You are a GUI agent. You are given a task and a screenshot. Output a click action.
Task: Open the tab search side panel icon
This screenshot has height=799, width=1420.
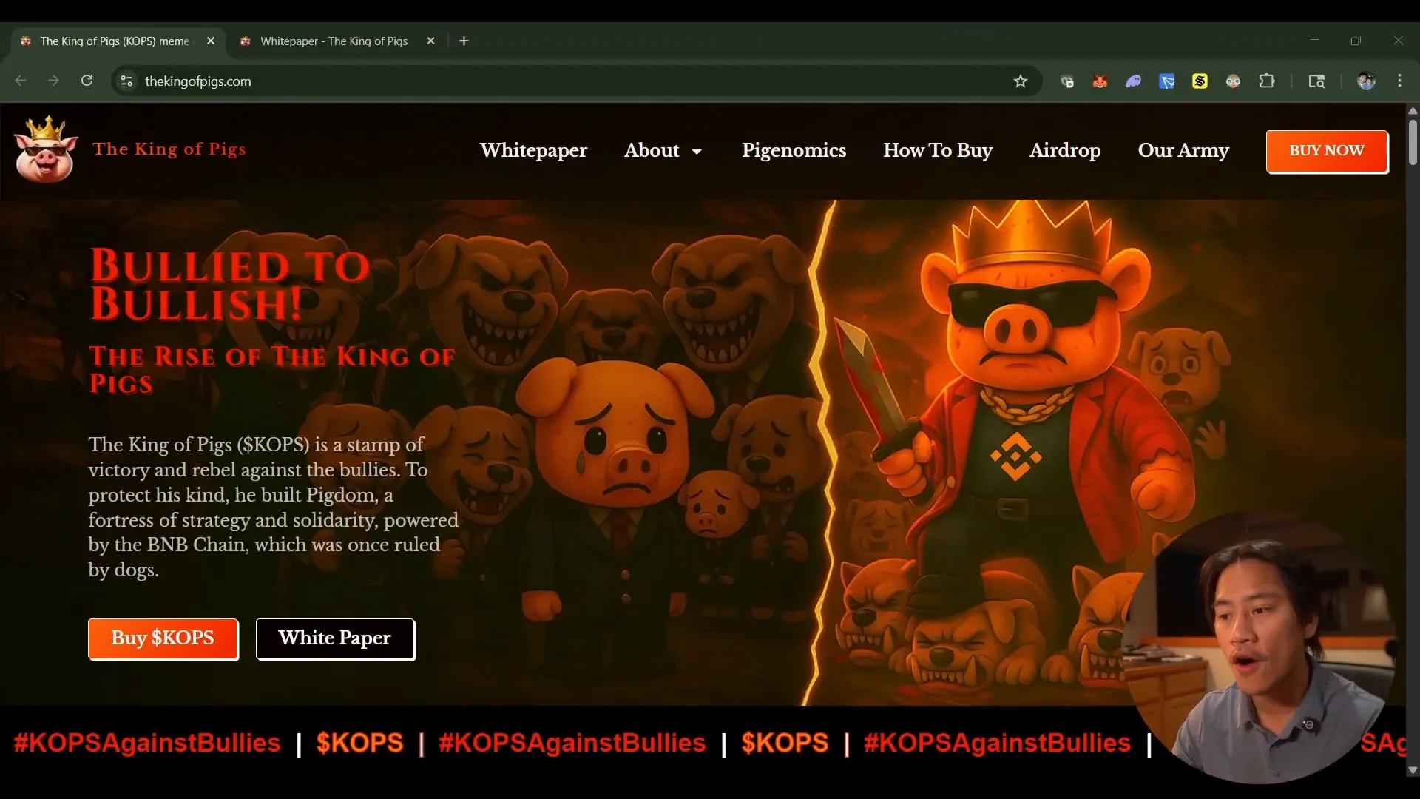pyautogui.click(x=1316, y=81)
